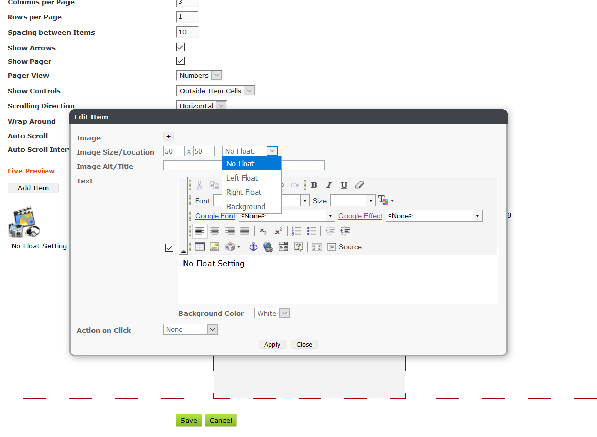Image resolution: width=597 pixels, height=437 pixels.
Task: Click the Remove Format eraser icon
Action: click(359, 185)
